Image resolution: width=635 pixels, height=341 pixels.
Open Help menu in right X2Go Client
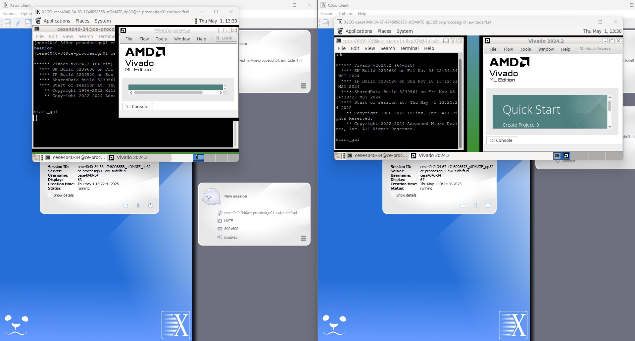[362, 14]
